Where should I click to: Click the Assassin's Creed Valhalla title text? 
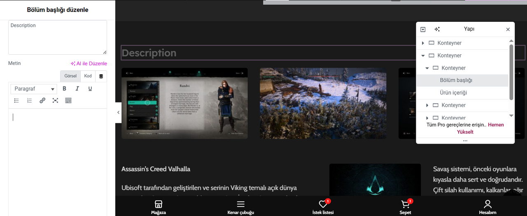pos(156,169)
